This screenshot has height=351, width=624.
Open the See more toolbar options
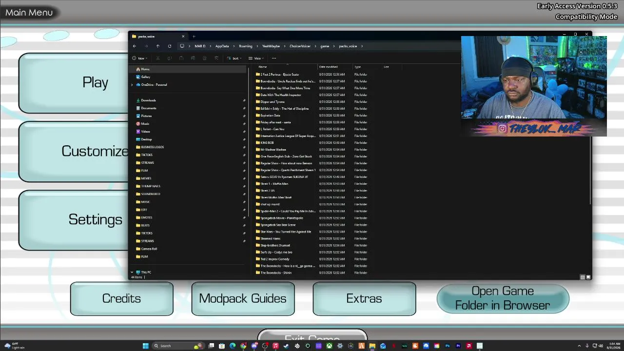[274, 58]
